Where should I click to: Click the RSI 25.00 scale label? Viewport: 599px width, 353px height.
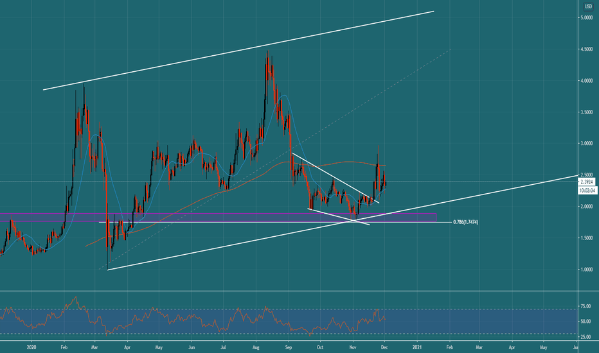click(x=586, y=337)
